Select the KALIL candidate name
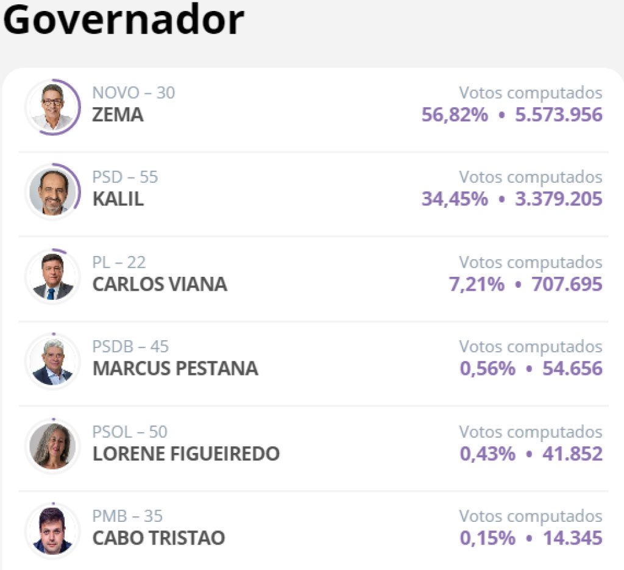 pyautogui.click(x=118, y=199)
